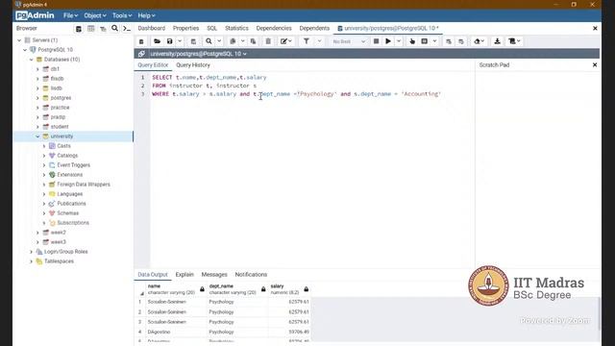Open the Copy options dropdown arrow
This screenshot has height=346, width=615.
tap(243, 41)
